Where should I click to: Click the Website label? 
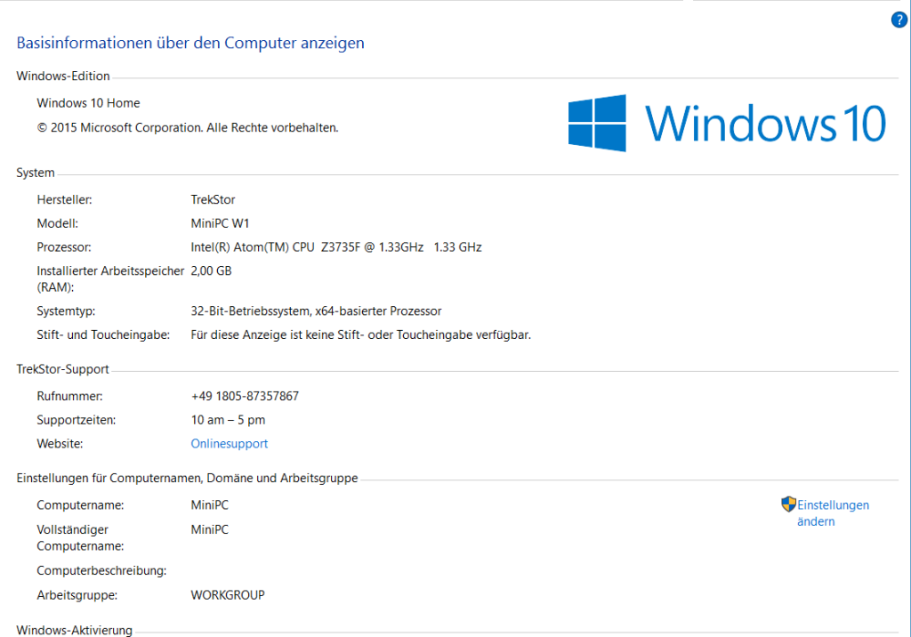coord(60,443)
